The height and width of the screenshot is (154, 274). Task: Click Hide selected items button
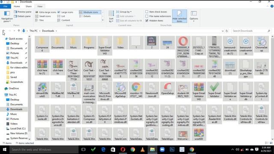click(179, 16)
